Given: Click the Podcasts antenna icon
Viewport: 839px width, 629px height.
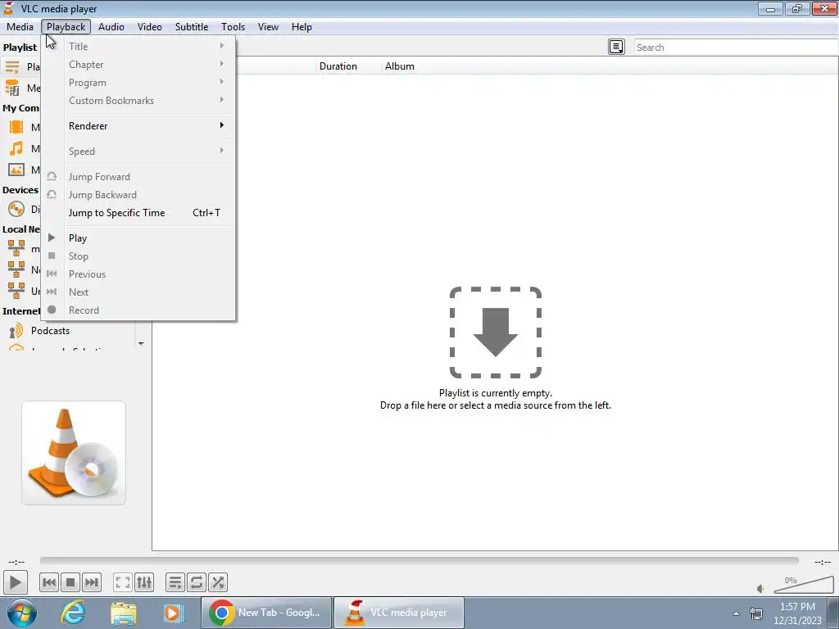Looking at the screenshot, I should (16, 331).
